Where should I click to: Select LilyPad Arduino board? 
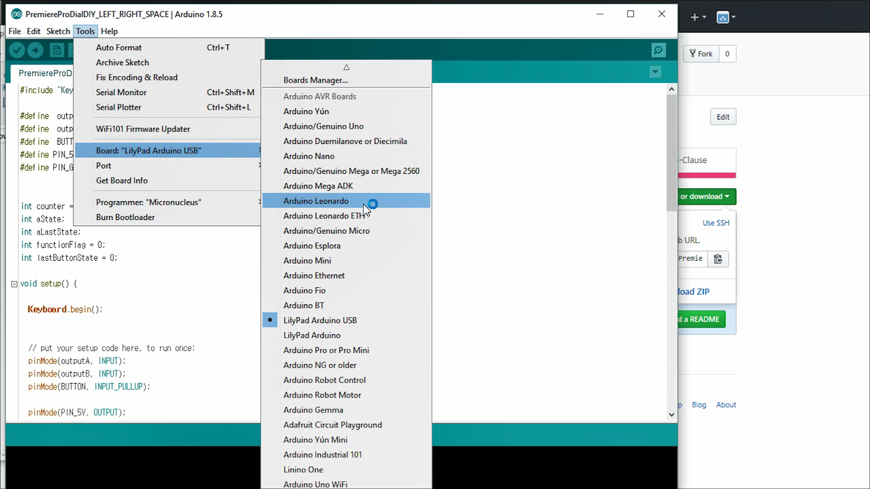346,335
